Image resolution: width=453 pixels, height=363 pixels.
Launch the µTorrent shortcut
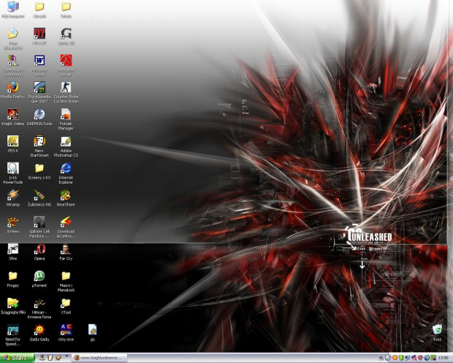coord(39,279)
